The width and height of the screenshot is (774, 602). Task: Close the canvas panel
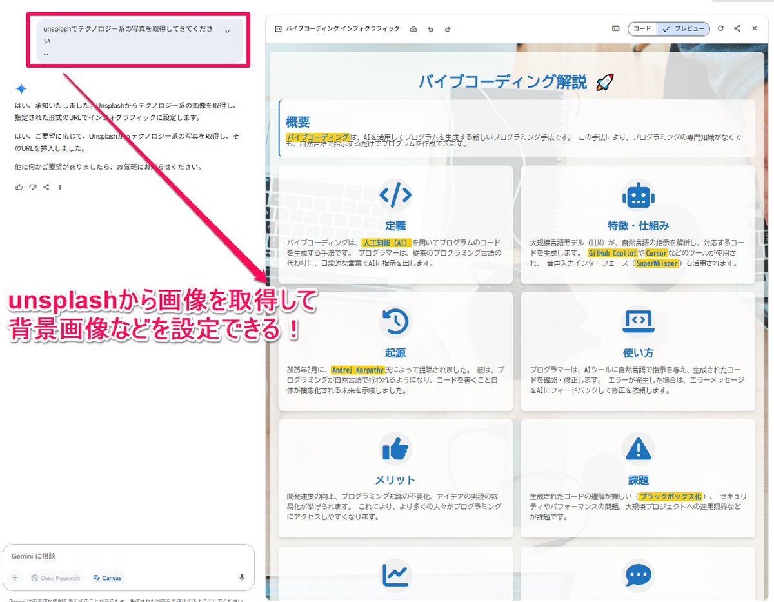tap(755, 29)
